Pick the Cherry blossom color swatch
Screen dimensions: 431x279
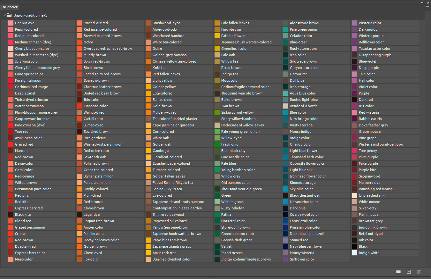[11, 49]
